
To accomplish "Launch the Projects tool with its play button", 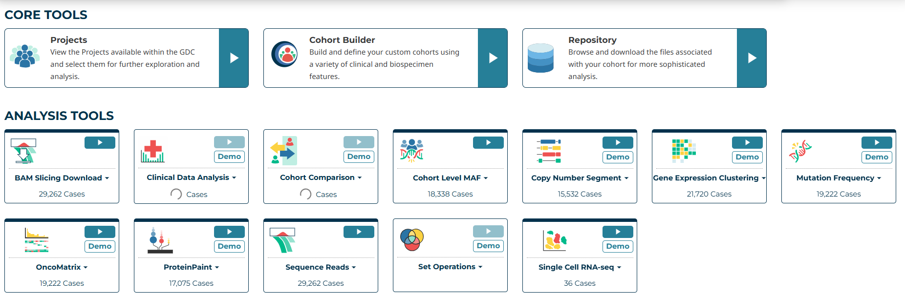I will point(234,58).
